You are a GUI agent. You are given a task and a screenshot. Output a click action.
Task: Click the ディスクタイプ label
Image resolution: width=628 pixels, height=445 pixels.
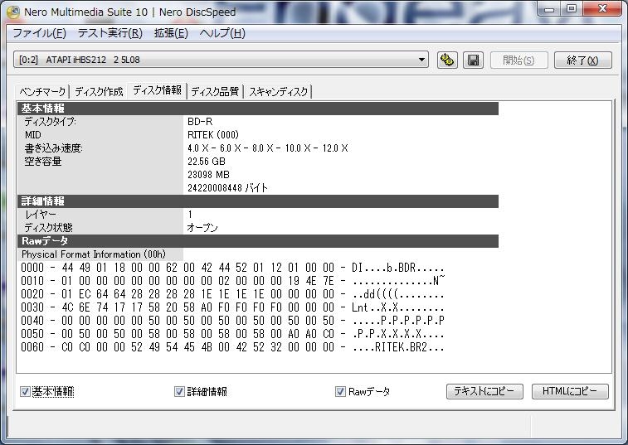[50, 122]
